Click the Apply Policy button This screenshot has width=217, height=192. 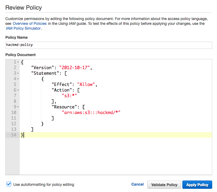(197, 185)
